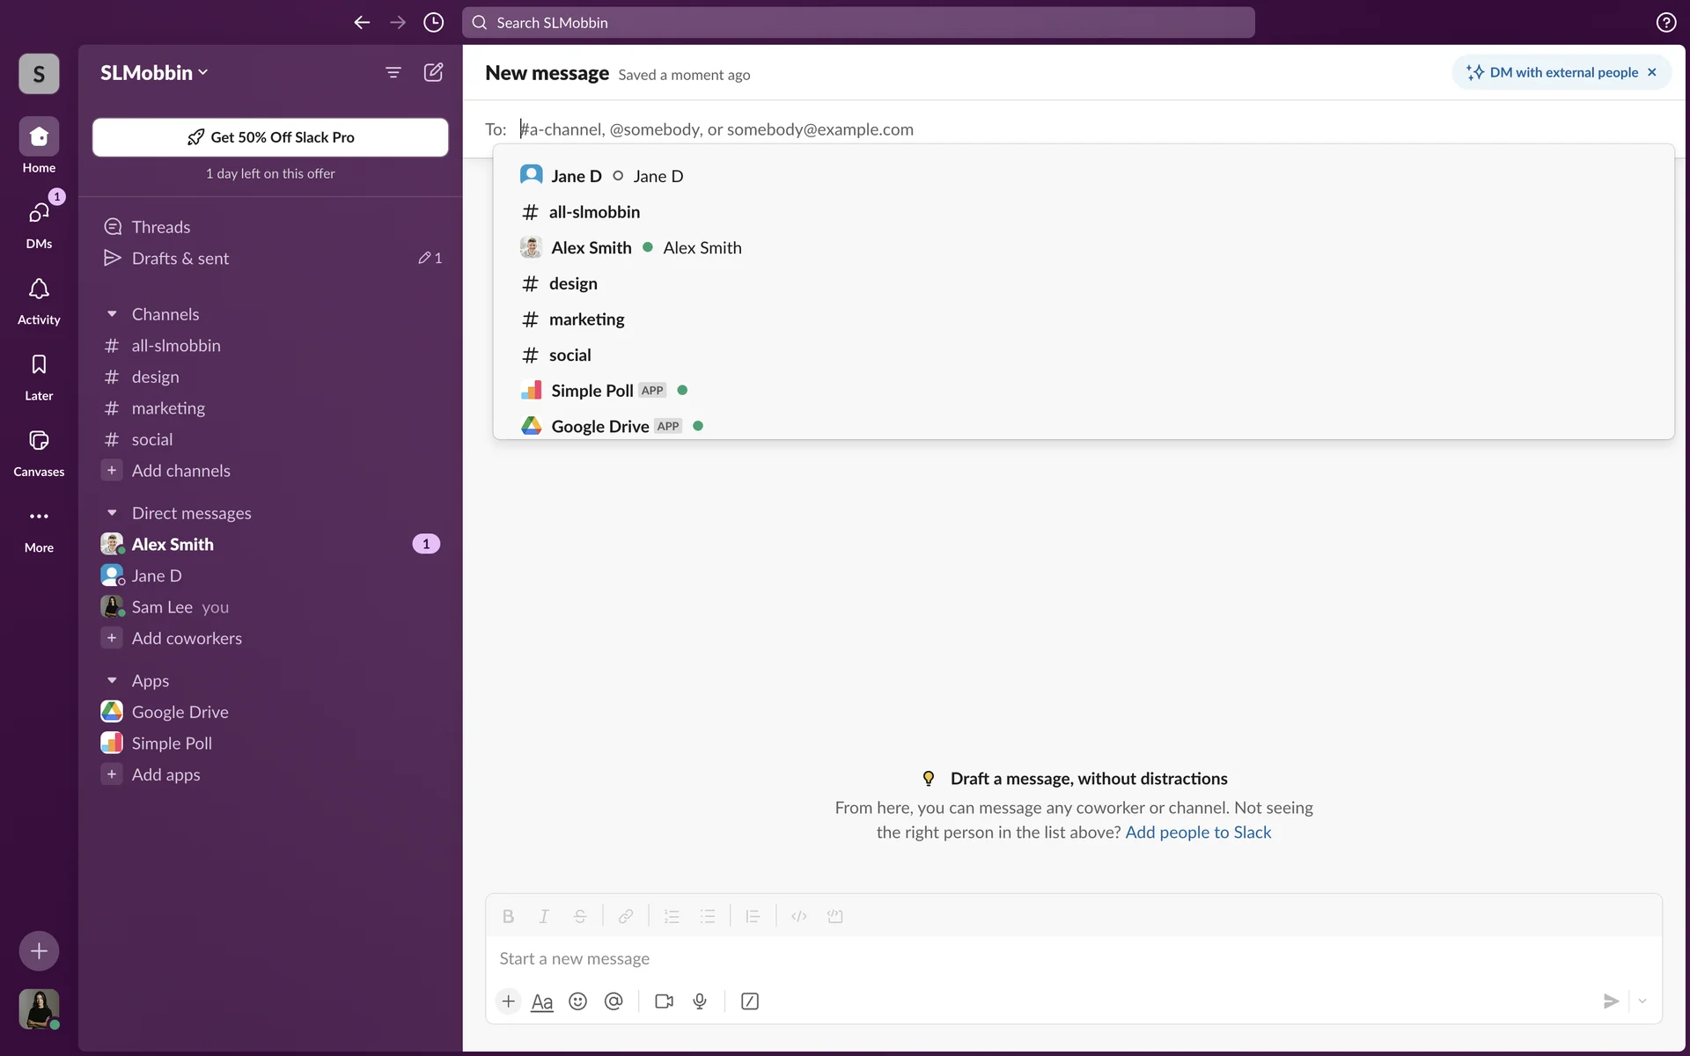Click the Search SLMobbin field
The width and height of the screenshot is (1690, 1056).
coord(858,23)
